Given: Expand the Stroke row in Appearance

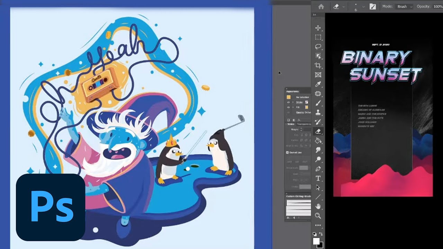Looking at the screenshot, I should (293, 102).
